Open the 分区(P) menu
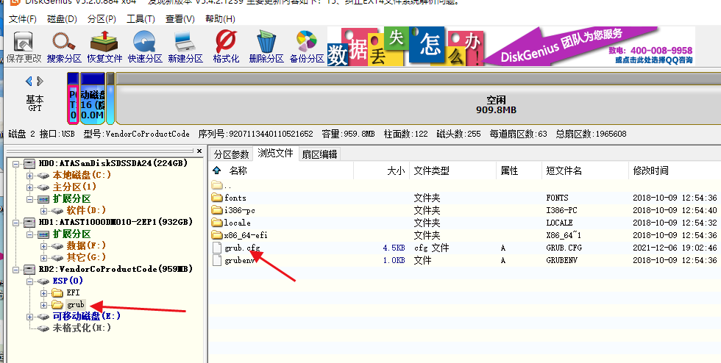This screenshot has height=363, width=721. click(x=102, y=19)
